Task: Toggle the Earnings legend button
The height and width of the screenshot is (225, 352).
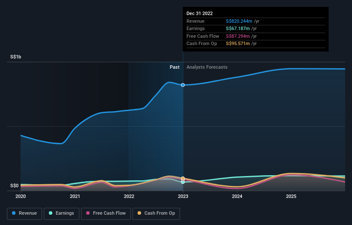Action: [x=61, y=213]
